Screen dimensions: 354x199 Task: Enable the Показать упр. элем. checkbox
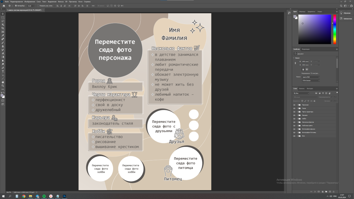(x=38, y=6)
